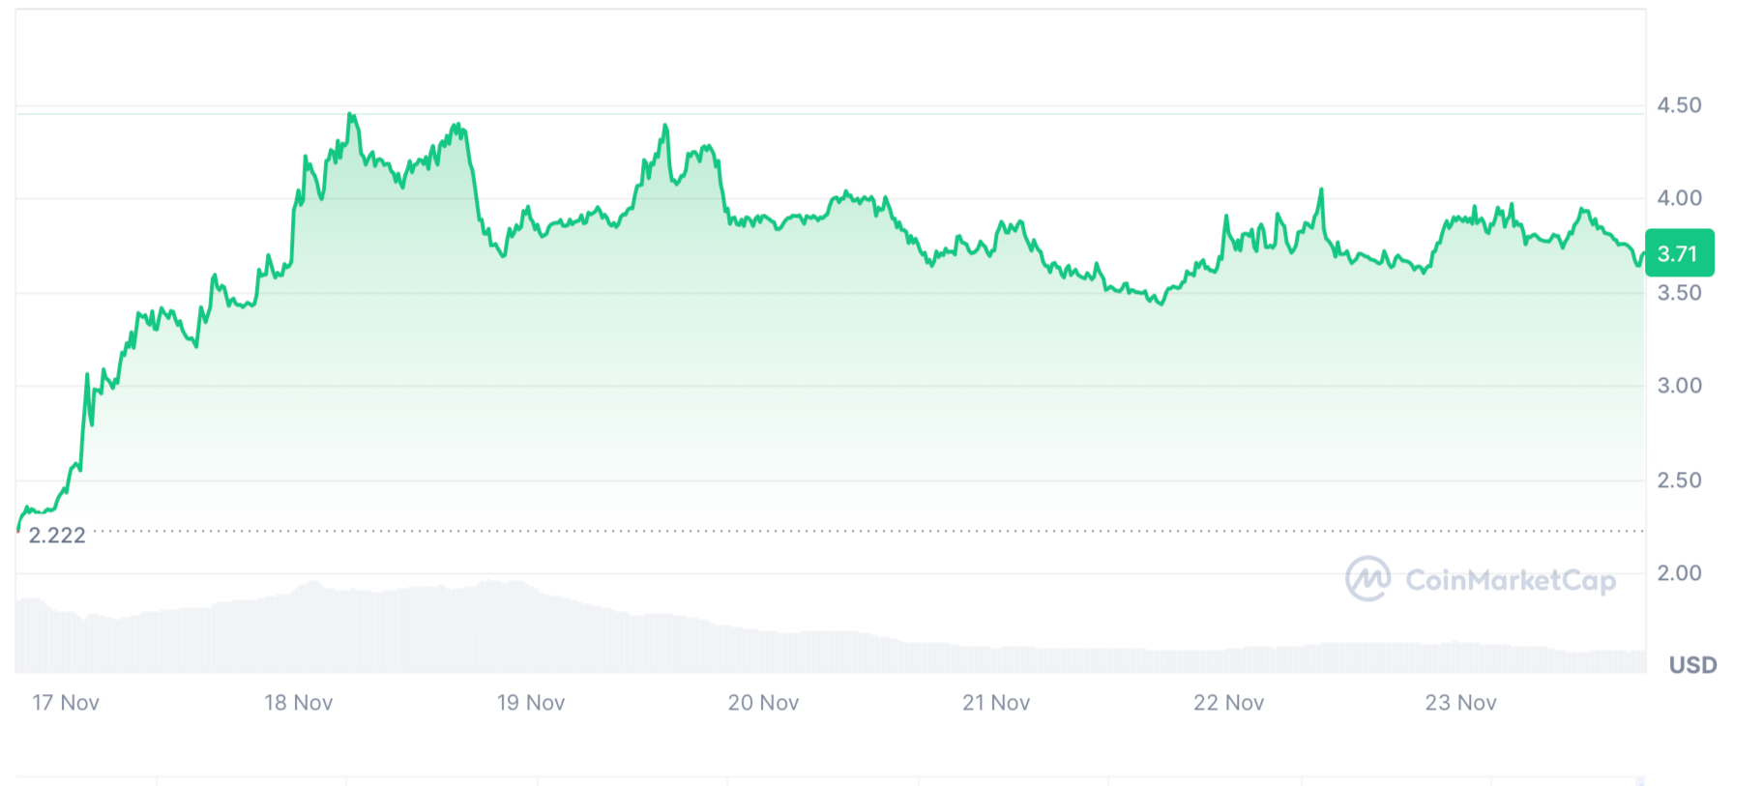
Task: Click the CoinMarketCap watermark text
Action: coord(1510,580)
